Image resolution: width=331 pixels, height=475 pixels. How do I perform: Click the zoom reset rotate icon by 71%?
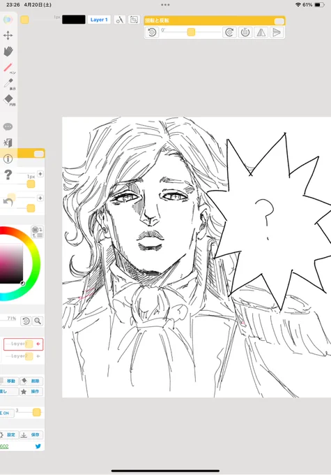[26, 321]
